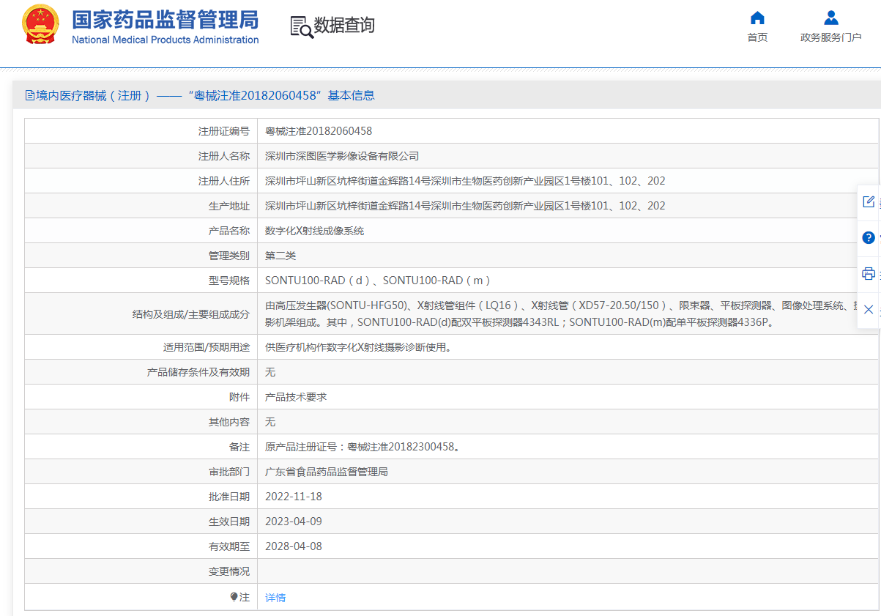Open the 详情 details link
Viewport: 881px width, 616px height.
click(x=275, y=598)
